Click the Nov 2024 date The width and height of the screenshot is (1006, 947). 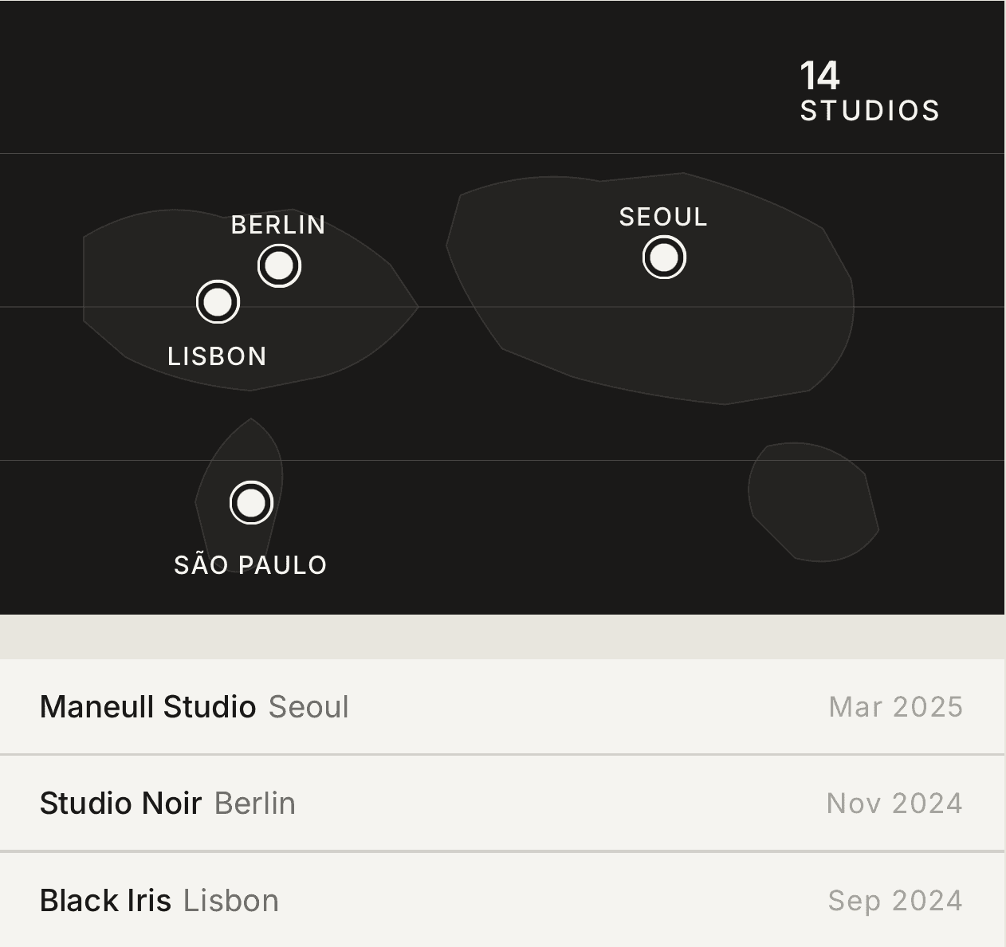tap(894, 804)
